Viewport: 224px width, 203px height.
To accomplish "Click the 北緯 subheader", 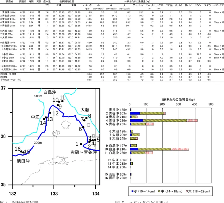I will (59, 5).
